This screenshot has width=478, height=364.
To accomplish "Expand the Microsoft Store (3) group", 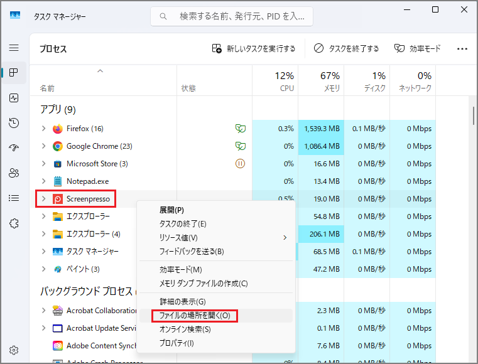I will [x=43, y=164].
